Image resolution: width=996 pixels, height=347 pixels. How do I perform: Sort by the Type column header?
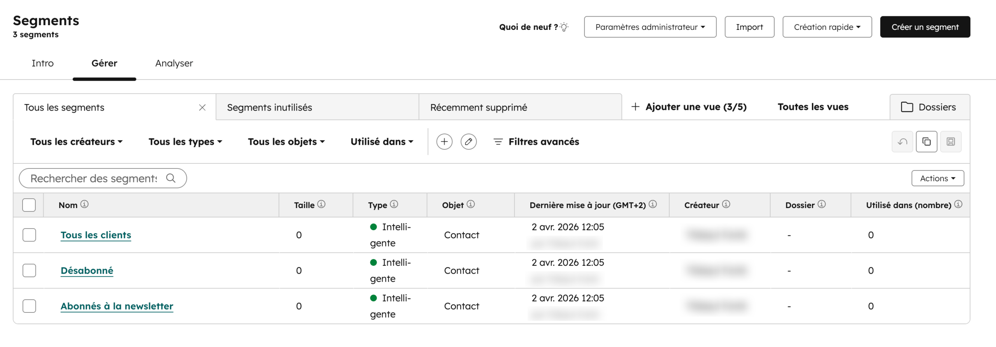(377, 205)
